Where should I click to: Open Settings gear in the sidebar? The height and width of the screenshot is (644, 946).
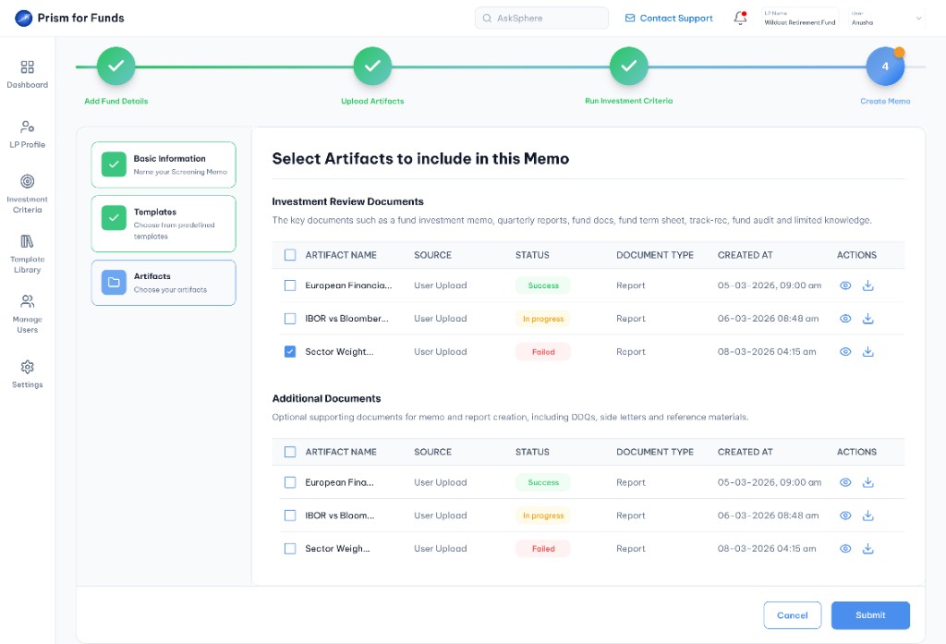tap(27, 367)
